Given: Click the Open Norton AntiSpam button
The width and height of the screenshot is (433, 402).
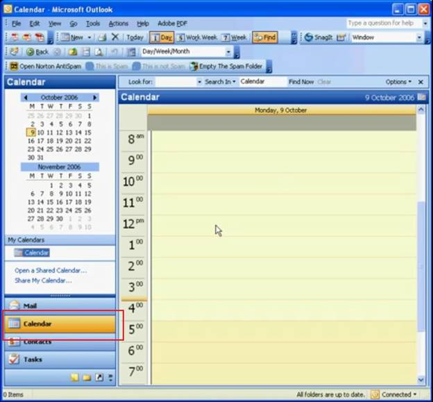Looking at the screenshot, I should coord(46,67).
